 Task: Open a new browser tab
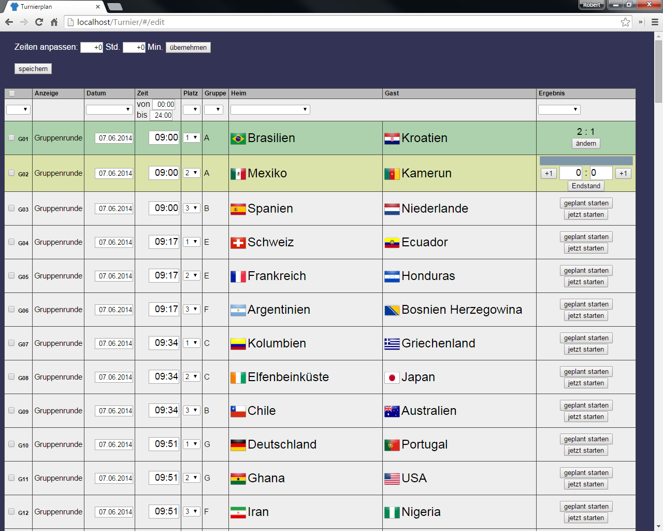tap(115, 7)
